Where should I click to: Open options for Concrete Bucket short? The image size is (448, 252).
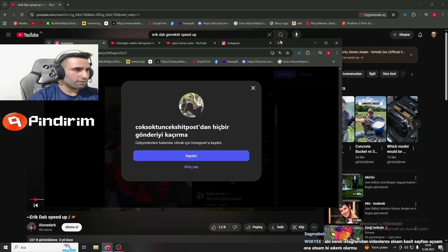382,148
